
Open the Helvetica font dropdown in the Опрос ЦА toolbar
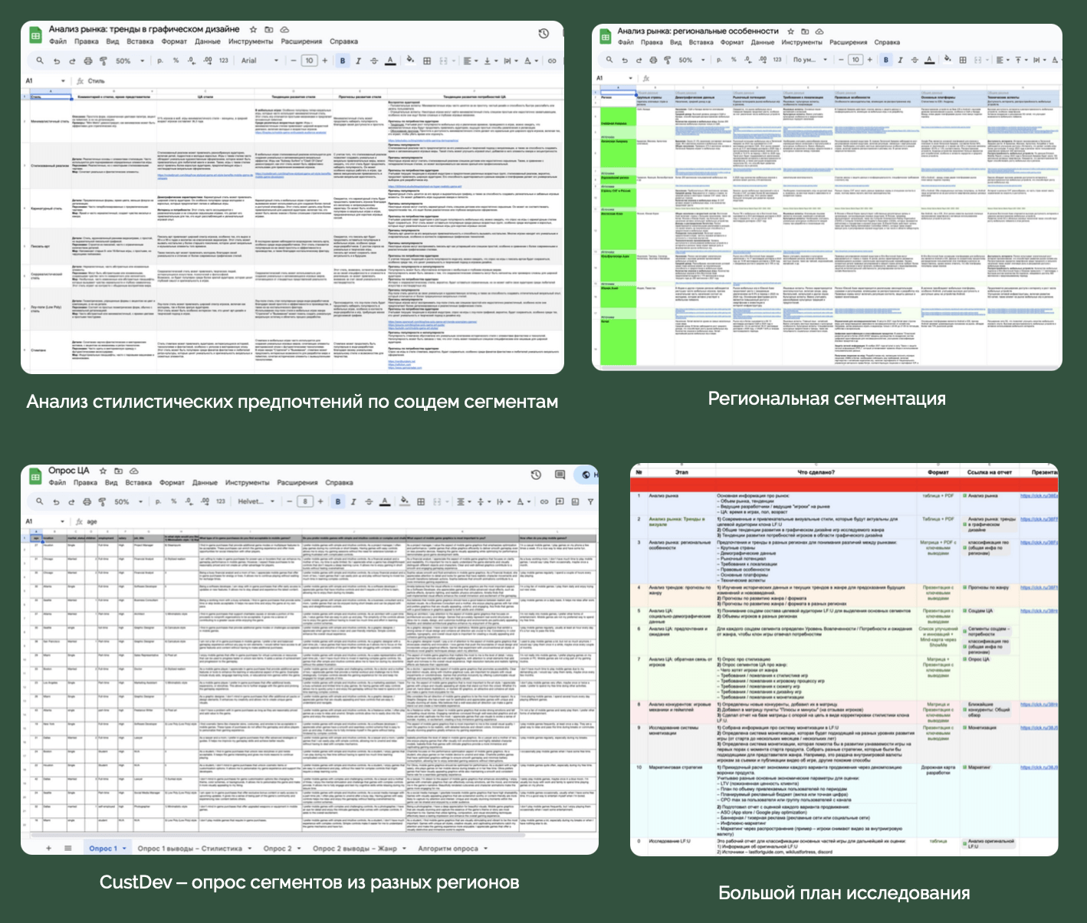[x=255, y=501]
